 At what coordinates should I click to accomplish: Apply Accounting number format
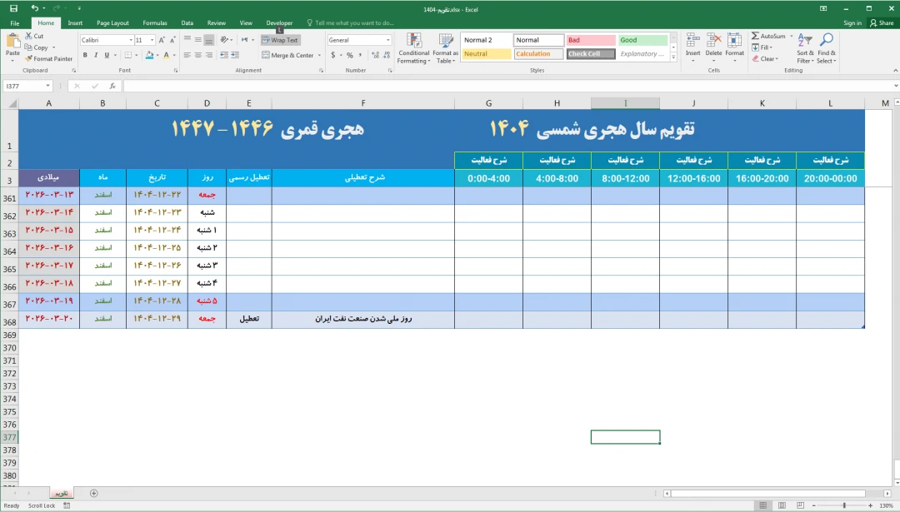click(332, 55)
